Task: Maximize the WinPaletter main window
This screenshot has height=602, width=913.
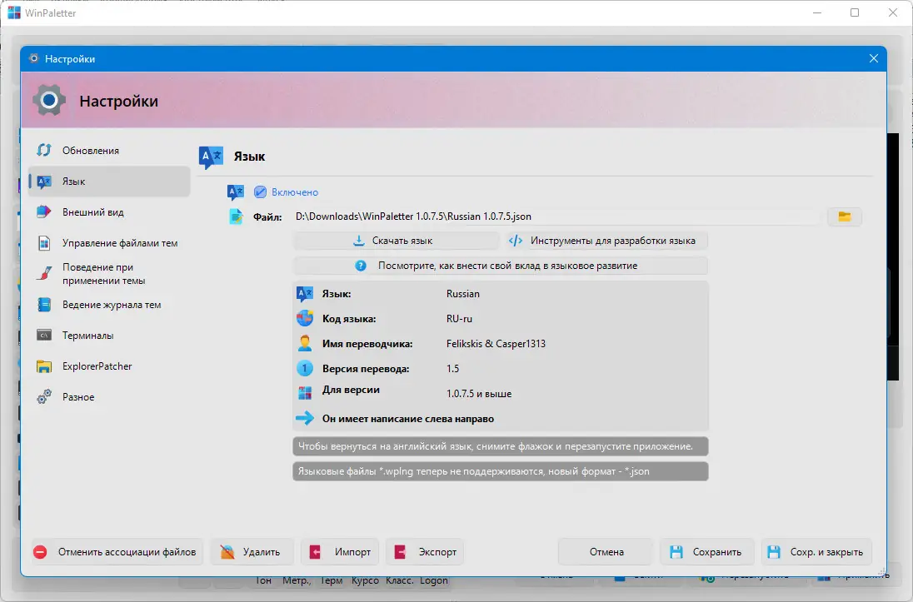Action: tap(855, 12)
